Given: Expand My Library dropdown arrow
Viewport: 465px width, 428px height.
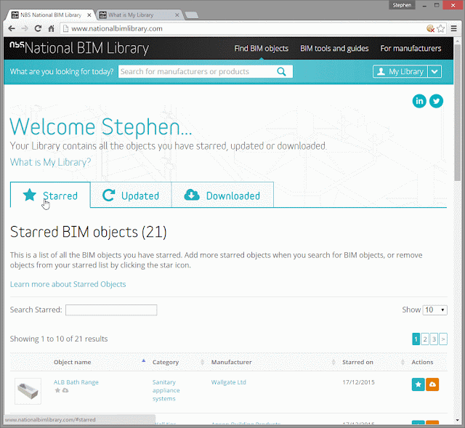Looking at the screenshot, I should point(434,71).
